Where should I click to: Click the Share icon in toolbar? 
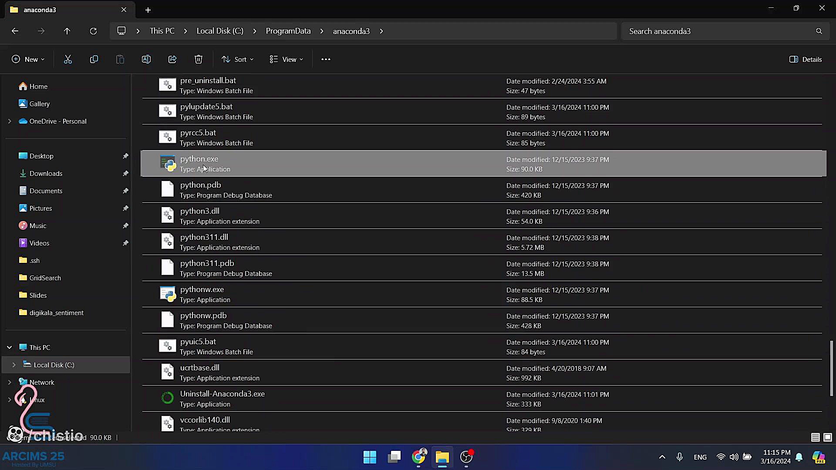172,59
